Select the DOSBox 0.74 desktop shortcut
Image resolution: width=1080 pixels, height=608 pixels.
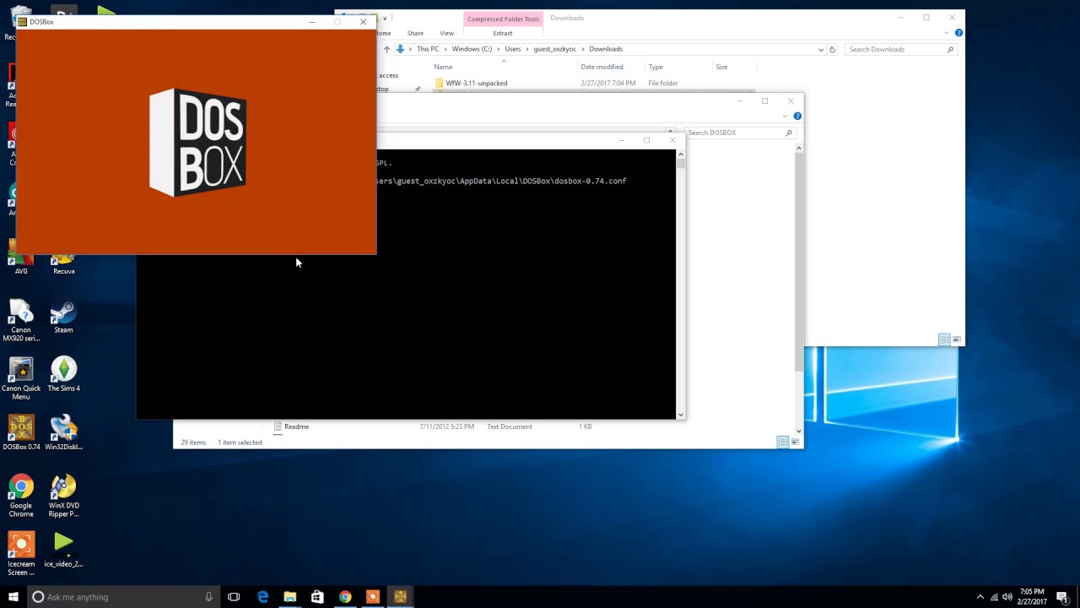[x=21, y=433]
